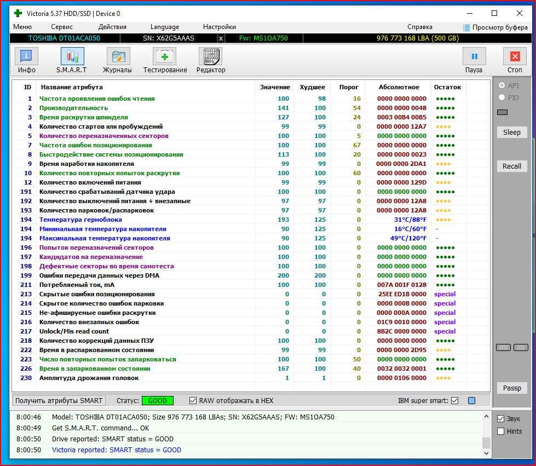Viewport: 536px width, 466px height.
Task: Select row Время наработки накопителя
Action: coord(251,164)
